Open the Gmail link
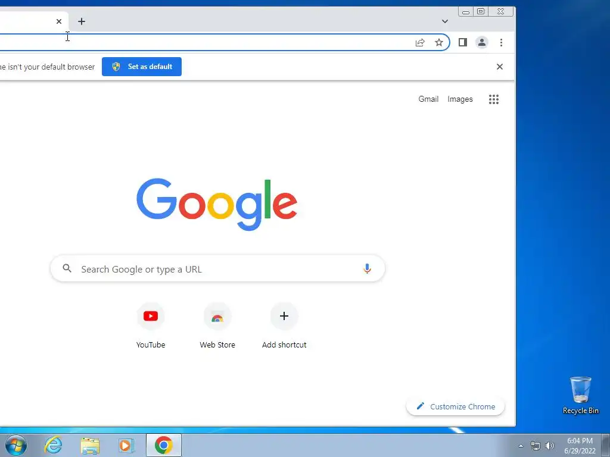The width and height of the screenshot is (610, 457). (428, 99)
